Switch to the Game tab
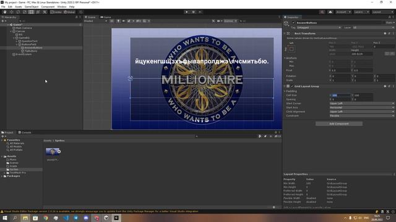This screenshot has height=222, width=396. 106,17
